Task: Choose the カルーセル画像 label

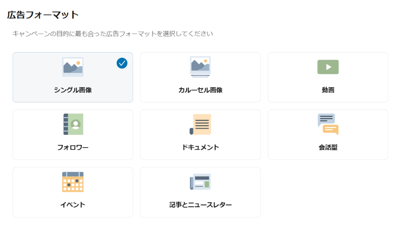Action: 200,90
